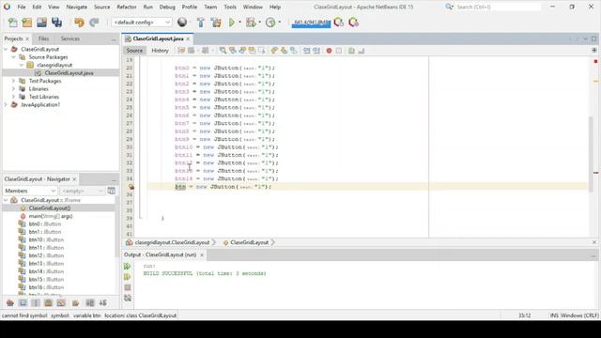The image size is (601, 338).
Task: Click the Search field in title bar
Action: [498, 7]
